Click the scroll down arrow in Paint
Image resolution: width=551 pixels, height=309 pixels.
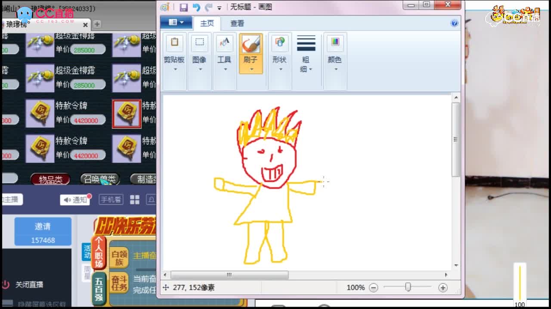[x=456, y=266]
